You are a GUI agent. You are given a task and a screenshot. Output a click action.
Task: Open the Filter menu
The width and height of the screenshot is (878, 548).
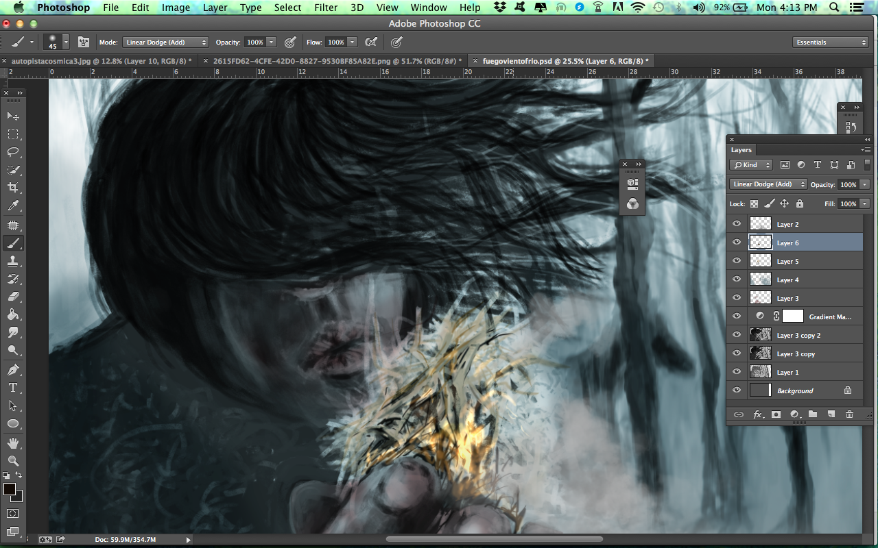click(326, 8)
